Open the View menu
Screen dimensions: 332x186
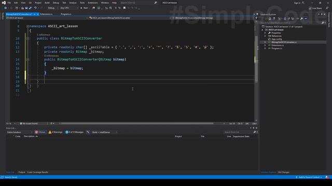pyautogui.click(x=23, y=3)
